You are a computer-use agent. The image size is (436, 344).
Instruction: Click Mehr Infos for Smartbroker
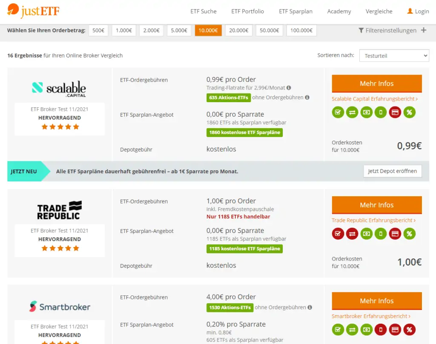377,301
